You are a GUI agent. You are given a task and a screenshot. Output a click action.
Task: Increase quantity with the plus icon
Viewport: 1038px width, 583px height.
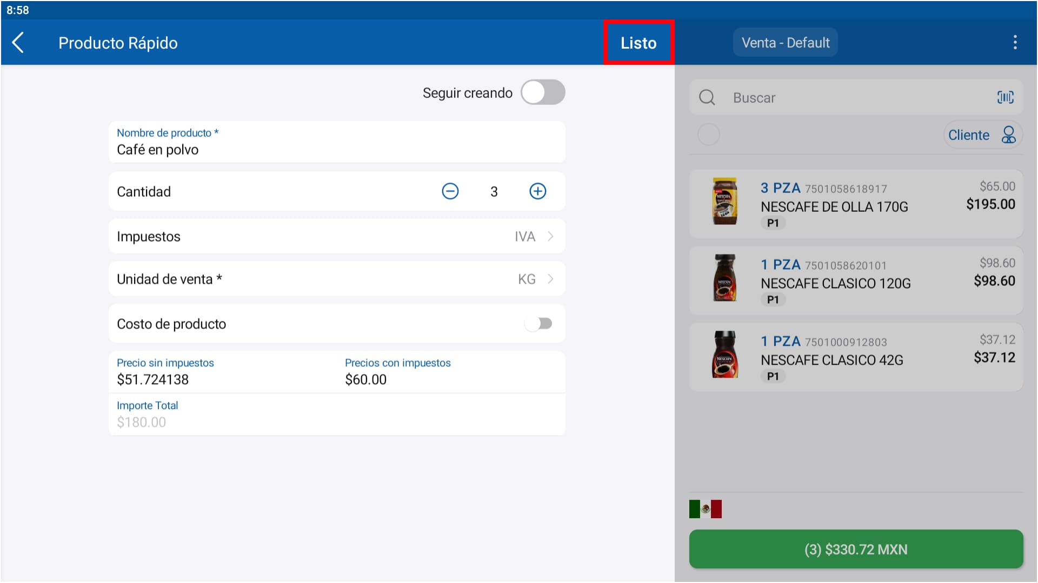click(537, 191)
